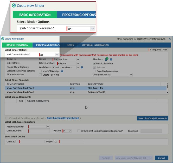173x163 pixels.
Task: Enable Expedited processing
Action: pyautogui.click(x=94, y=71)
